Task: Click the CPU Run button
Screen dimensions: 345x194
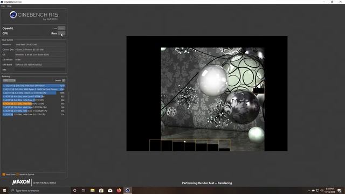Action: 61,33
